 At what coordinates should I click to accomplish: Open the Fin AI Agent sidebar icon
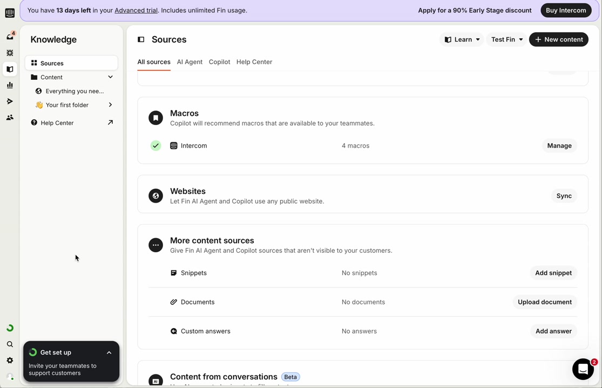pos(10,53)
